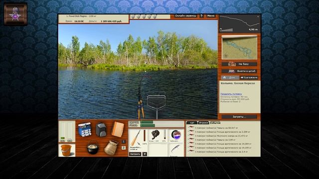This screenshot has width=319, height=179.
Task: Click the money amount 1 189 606 429 руб.
Action: tap(111, 21)
